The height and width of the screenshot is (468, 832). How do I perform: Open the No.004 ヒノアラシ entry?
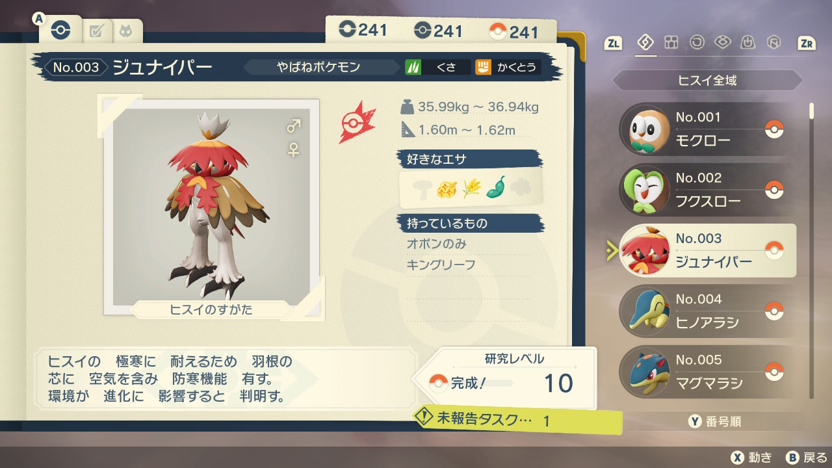coord(707,311)
